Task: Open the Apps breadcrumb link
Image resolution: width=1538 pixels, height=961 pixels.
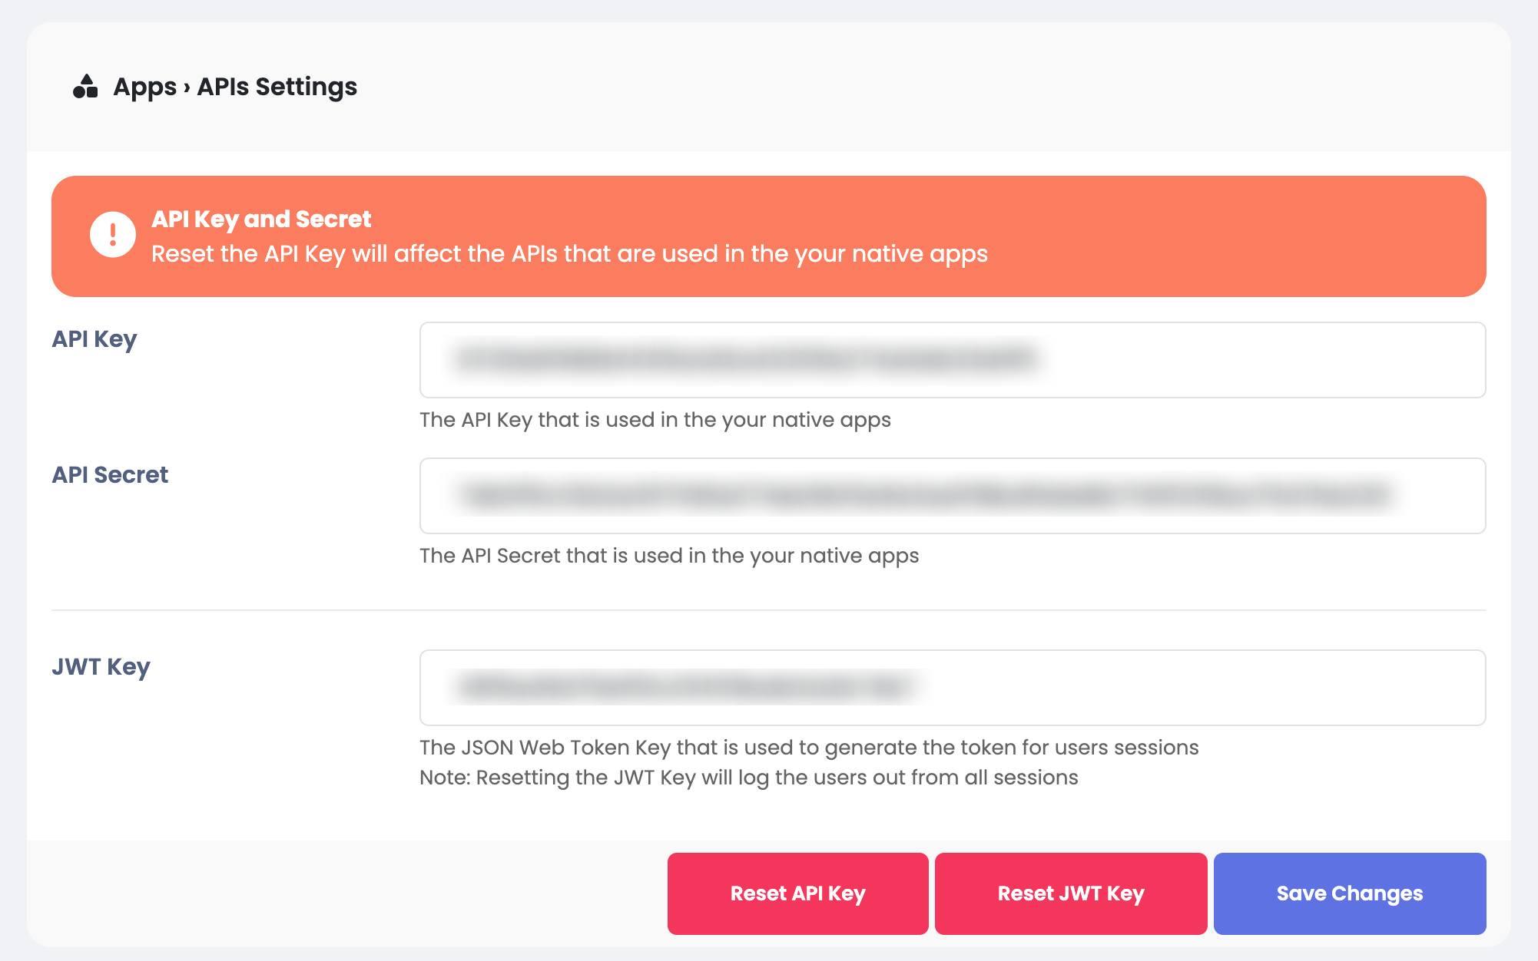Action: [x=145, y=87]
